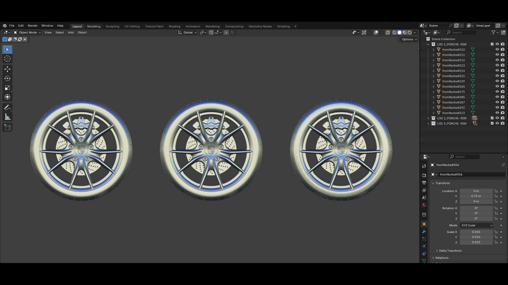Open the viewport Options dropdown

pyautogui.click(x=409, y=39)
